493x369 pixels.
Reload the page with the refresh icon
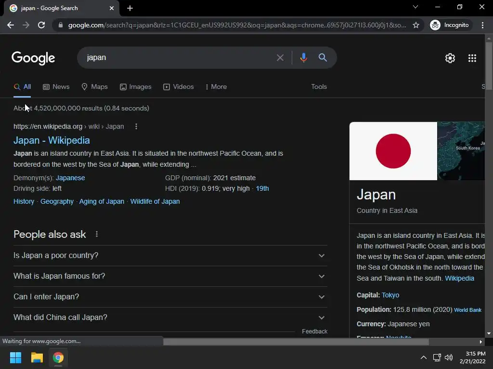point(41,25)
